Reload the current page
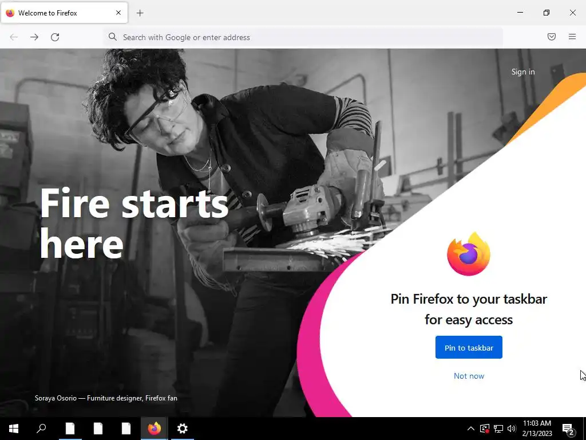 [55, 37]
